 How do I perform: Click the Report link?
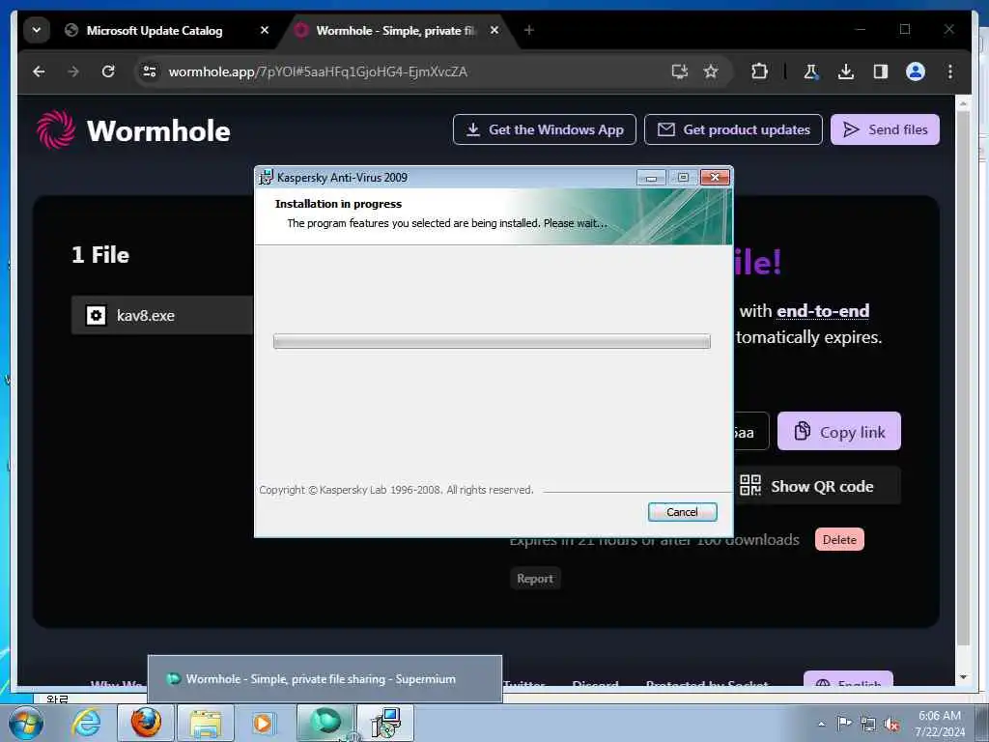tap(535, 579)
